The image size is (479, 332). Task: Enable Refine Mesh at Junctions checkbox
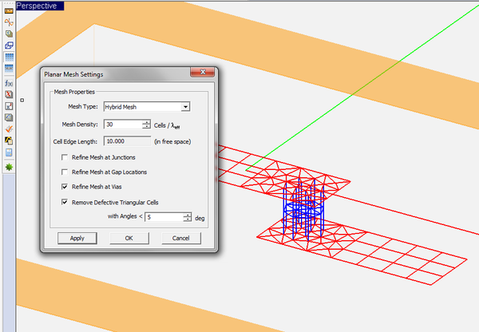65,157
